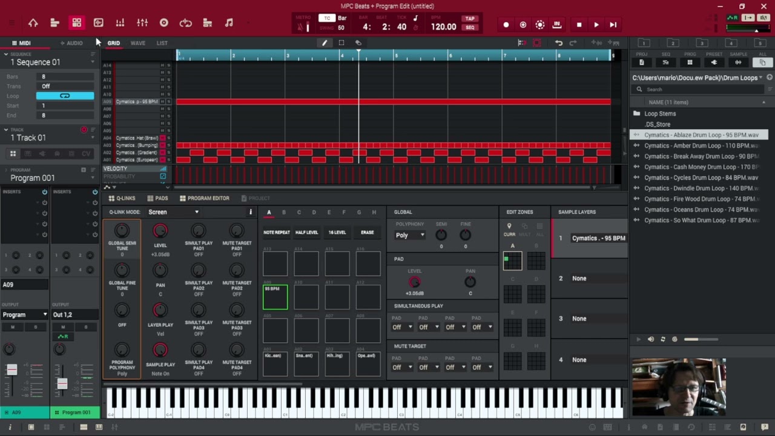Select sample layer 2 None
Viewport: 775px width, 436px height.
coord(590,279)
